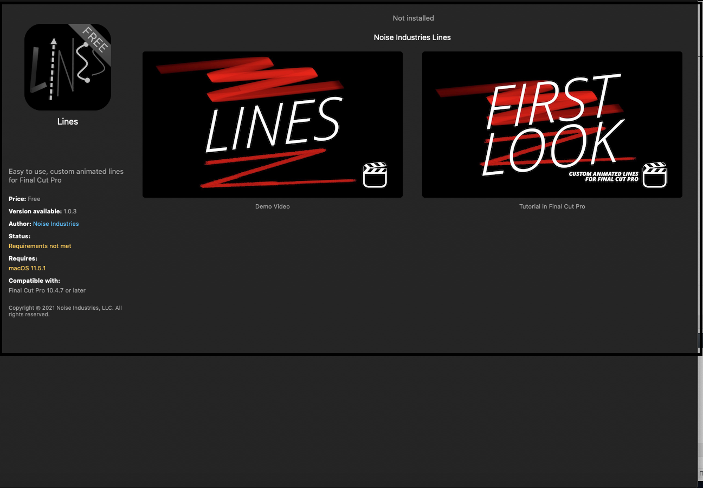
Task: Click the 'Not installed' status label
Action: point(414,18)
